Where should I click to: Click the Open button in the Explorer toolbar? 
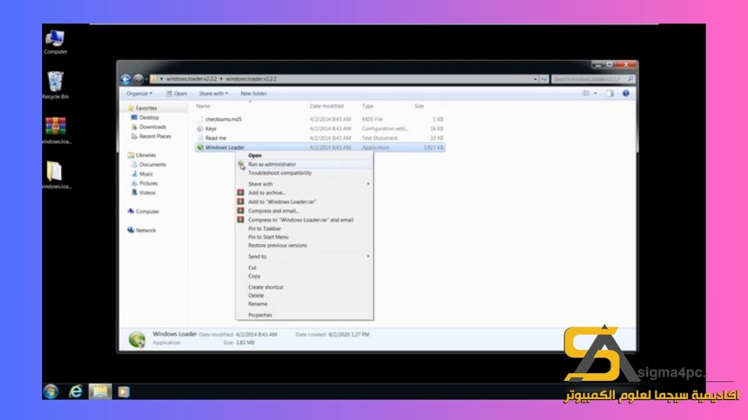176,93
